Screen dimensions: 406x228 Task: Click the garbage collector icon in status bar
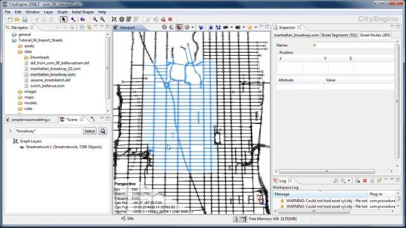coord(236,219)
